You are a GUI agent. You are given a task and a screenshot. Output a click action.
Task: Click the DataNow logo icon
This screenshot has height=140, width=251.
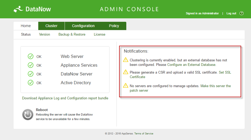coord(19,9)
